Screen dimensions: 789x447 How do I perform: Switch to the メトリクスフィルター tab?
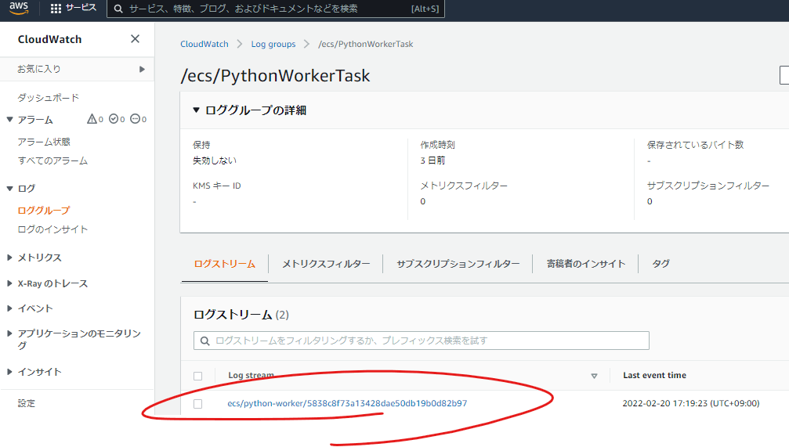click(x=326, y=264)
